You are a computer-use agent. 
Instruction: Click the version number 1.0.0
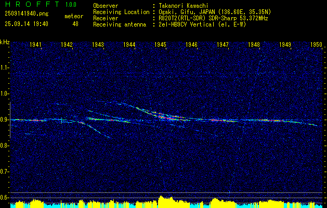[71, 5]
